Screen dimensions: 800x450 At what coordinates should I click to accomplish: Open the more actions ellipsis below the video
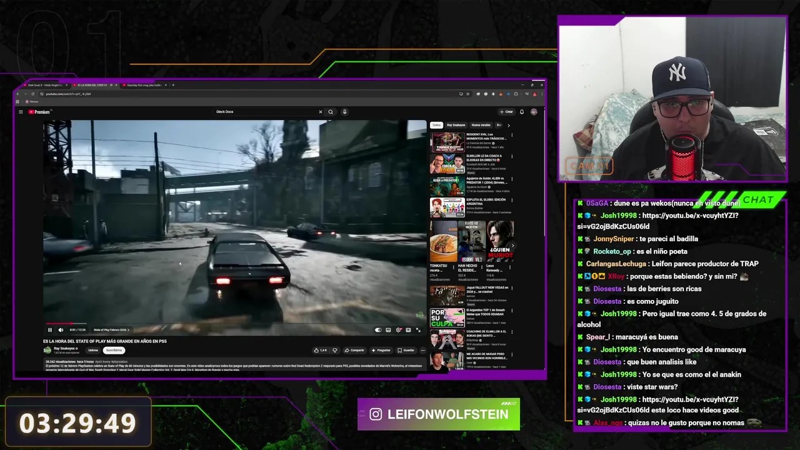(423, 350)
